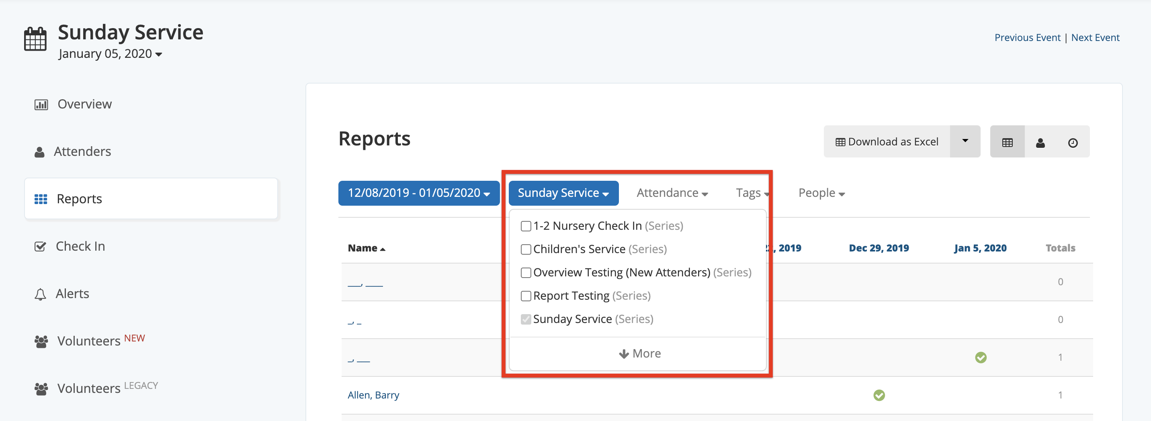Click the Totals column header

(1060, 248)
